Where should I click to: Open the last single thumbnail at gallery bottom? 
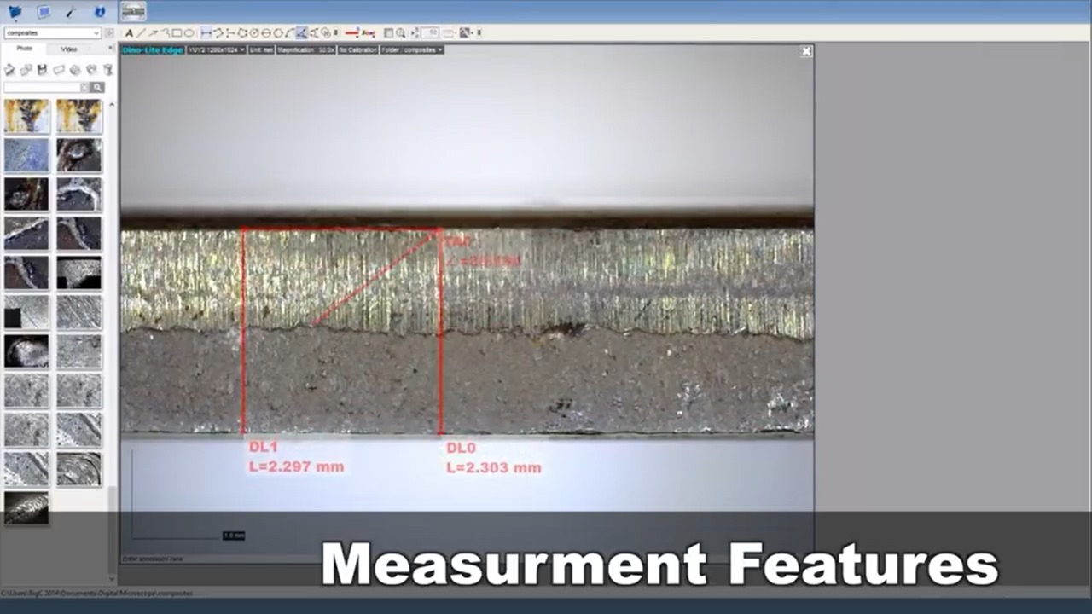(x=26, y=507)
